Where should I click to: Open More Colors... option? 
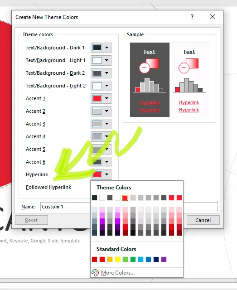(118, 273)
